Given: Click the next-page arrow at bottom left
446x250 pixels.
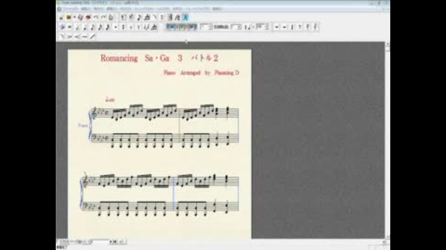Looking at the screenshot, I should 111,242.
